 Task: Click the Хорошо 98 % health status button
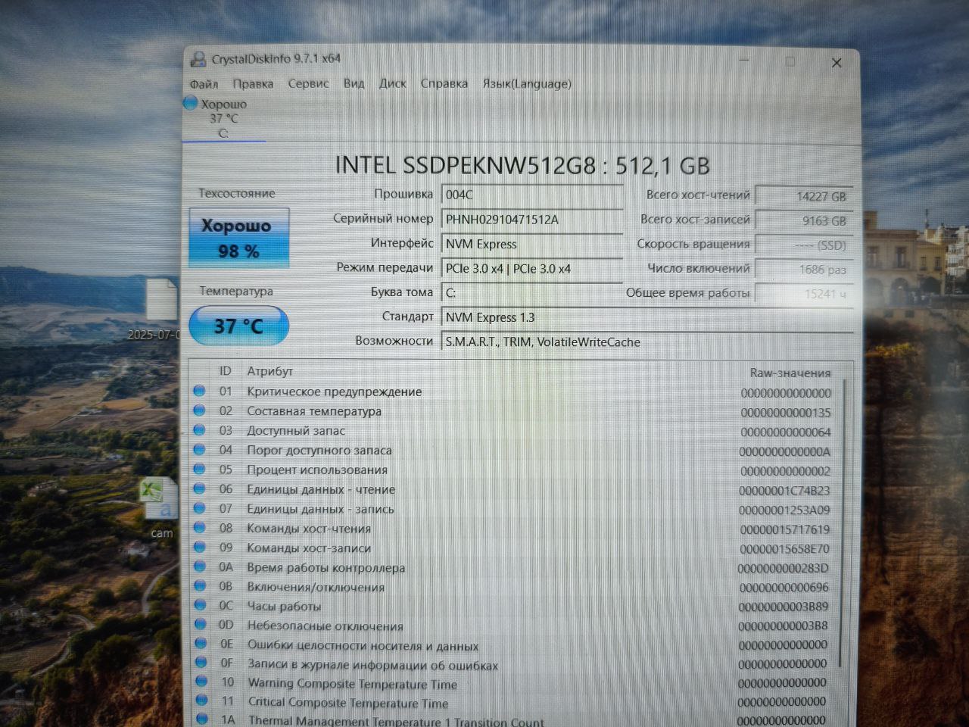(x=238, y=238)
